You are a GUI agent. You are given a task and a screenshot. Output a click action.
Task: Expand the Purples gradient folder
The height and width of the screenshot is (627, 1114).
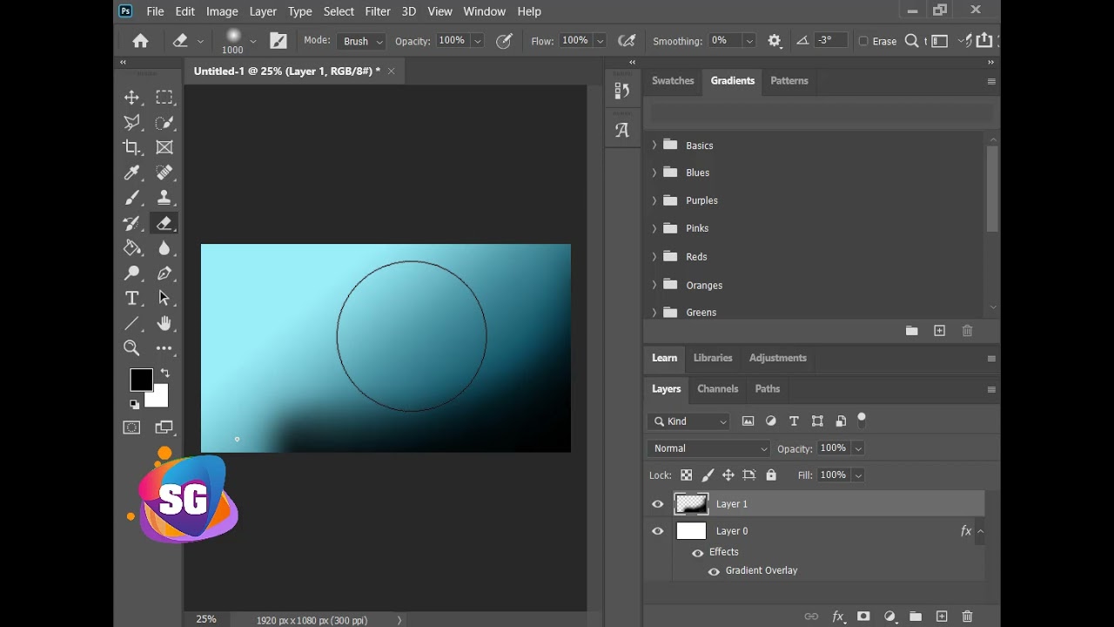coord(654,200)
